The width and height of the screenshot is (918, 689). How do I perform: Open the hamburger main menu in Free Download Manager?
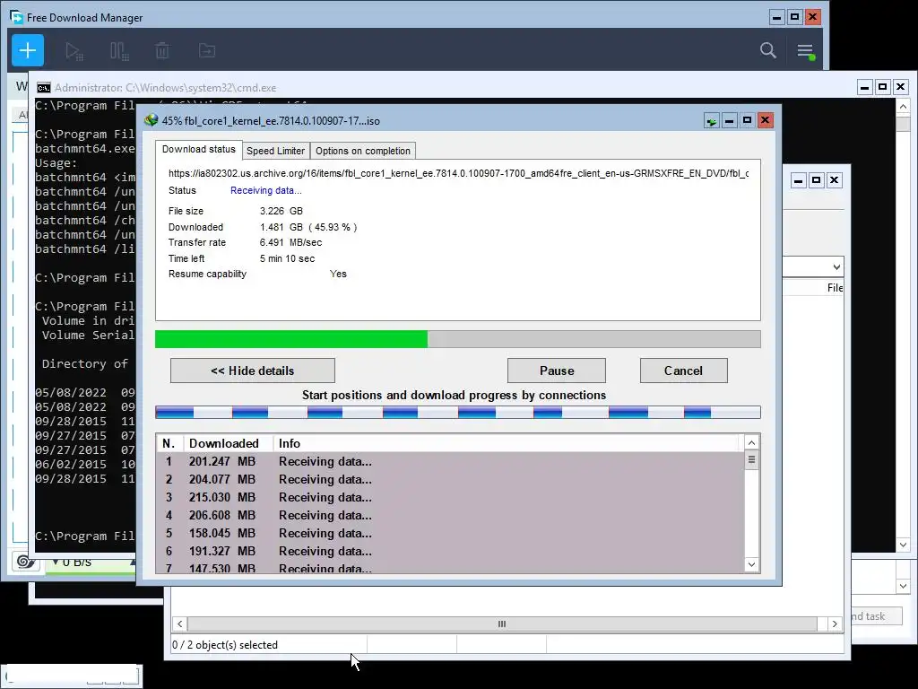[806, 51]
